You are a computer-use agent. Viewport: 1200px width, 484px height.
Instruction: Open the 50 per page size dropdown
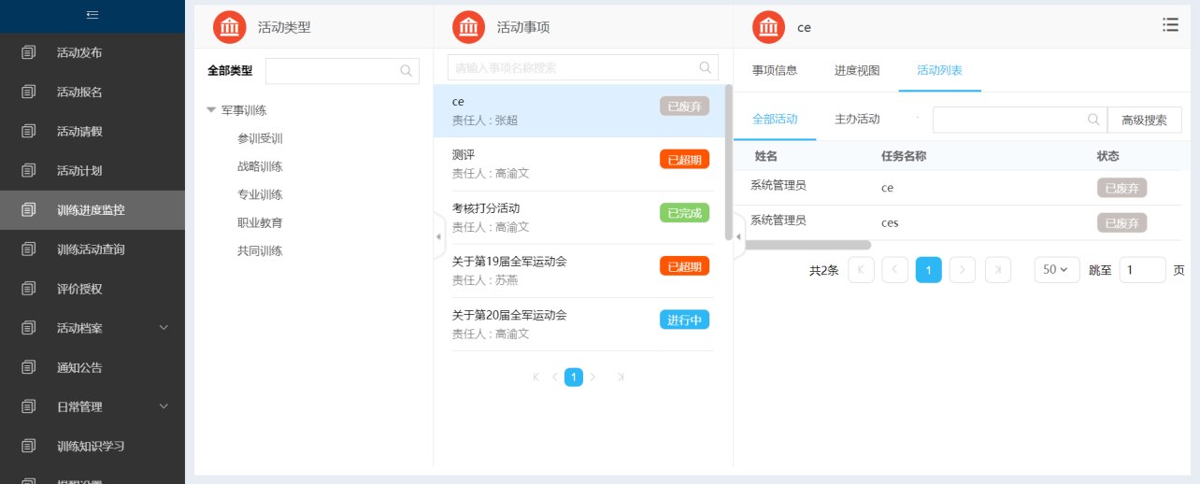(1056, 270)
